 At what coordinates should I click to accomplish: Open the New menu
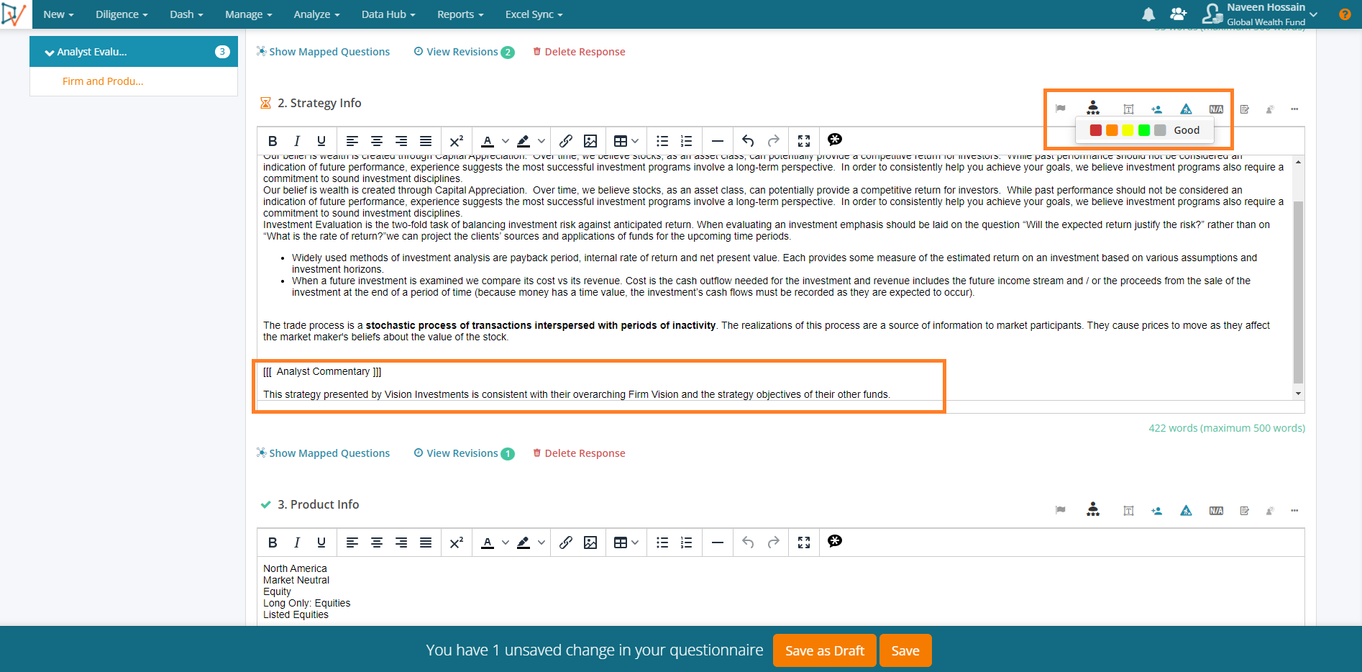(x=58, y=14)
